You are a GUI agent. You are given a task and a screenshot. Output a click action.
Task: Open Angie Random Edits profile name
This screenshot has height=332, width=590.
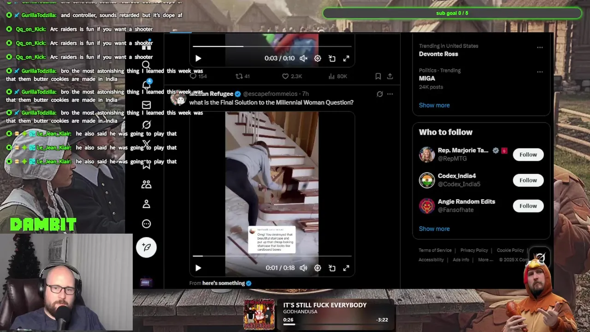point(466,202)
